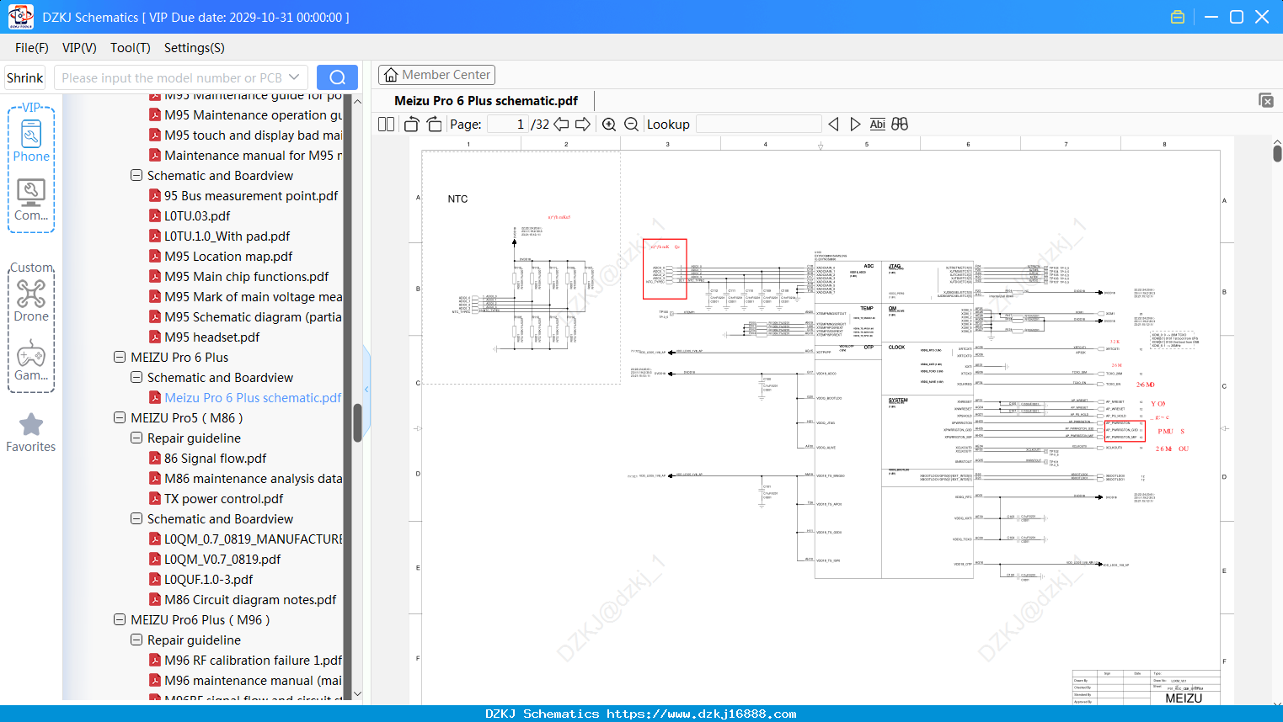Open Member Center
Screen dimensions: 1283x722
click(436, 75)
